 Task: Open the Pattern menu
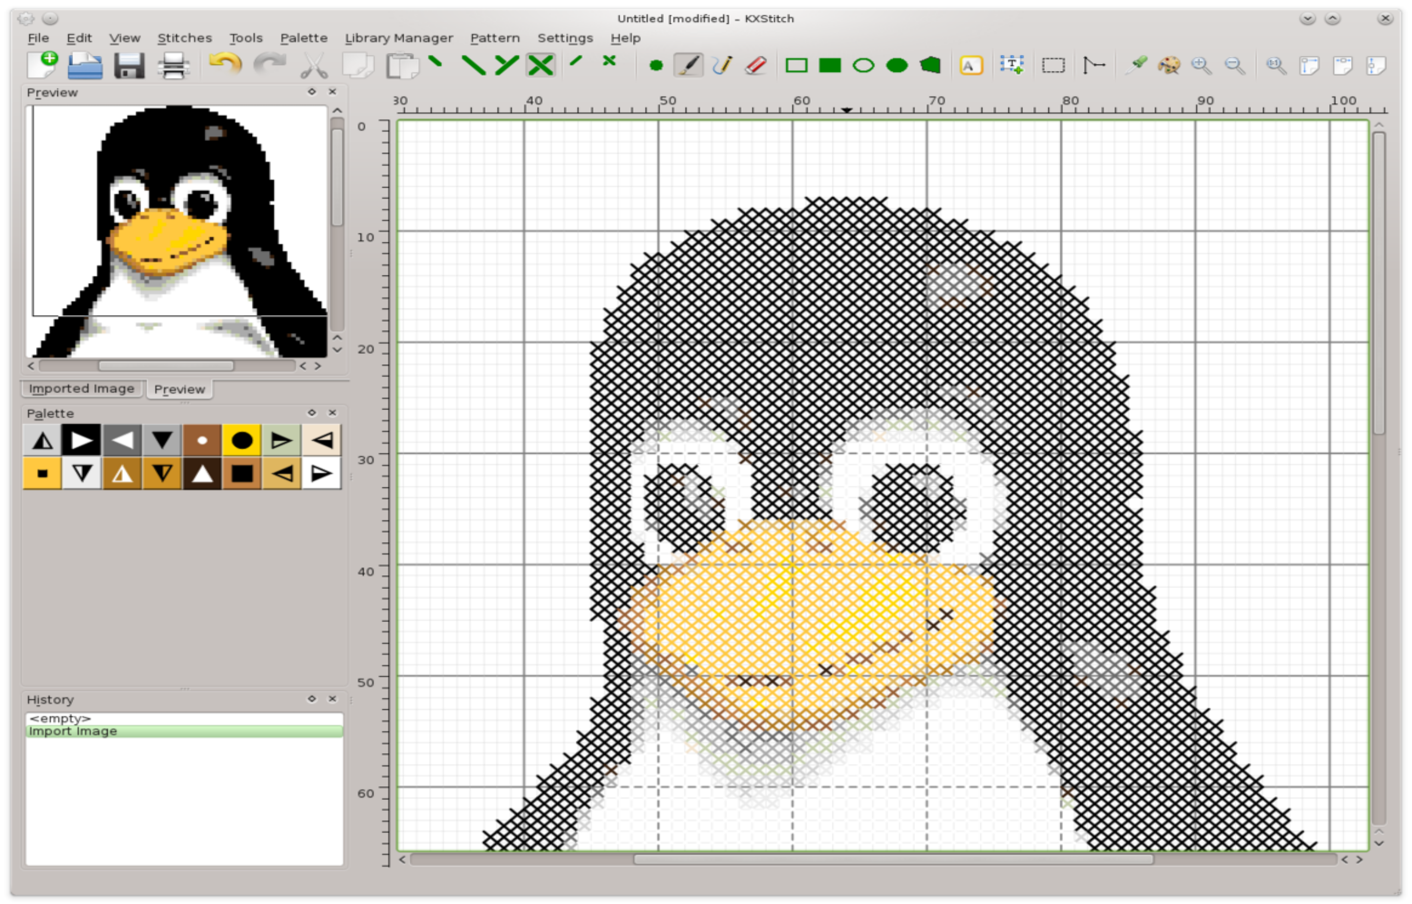pos(495,38)
